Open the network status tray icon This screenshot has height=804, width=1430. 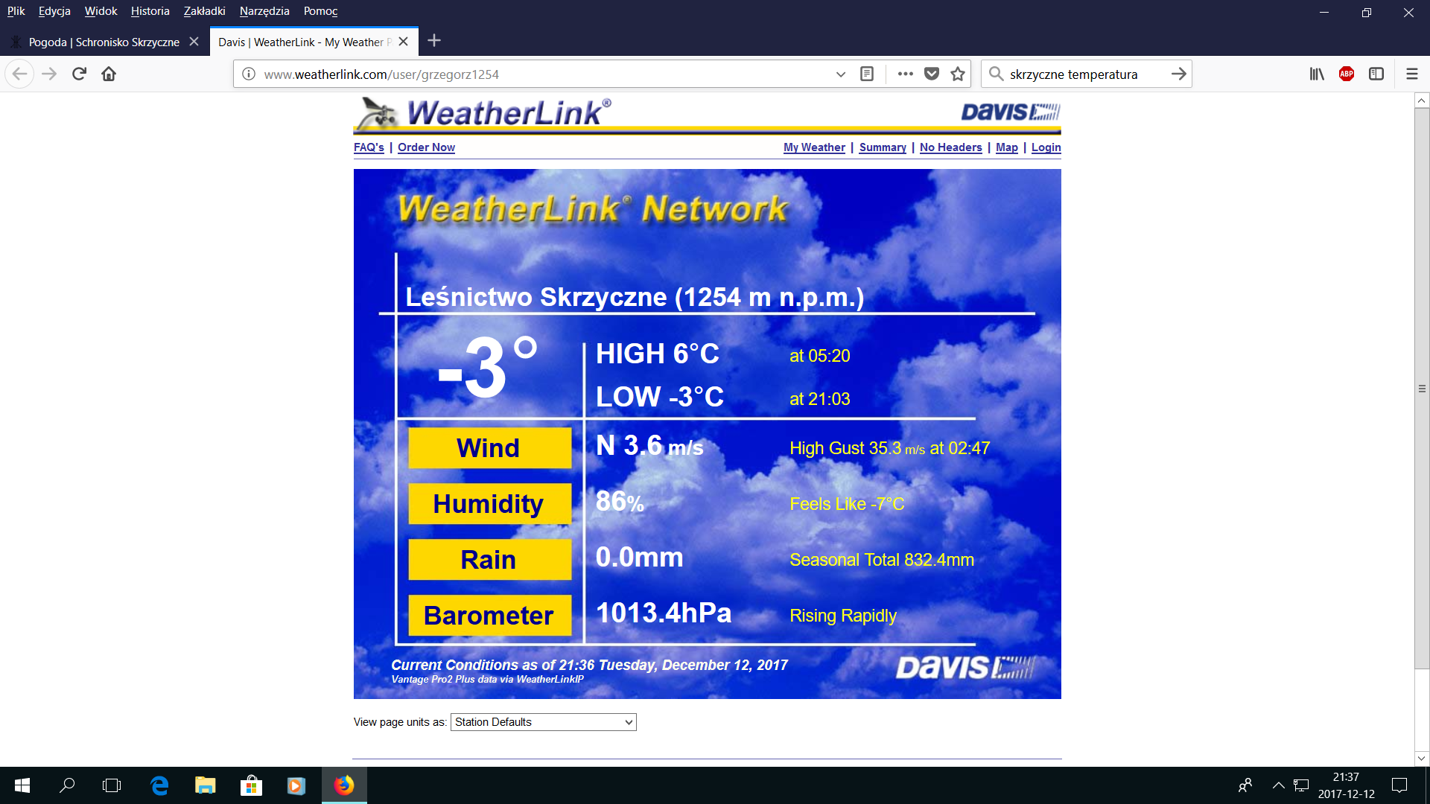click(x=1301, y=785)
